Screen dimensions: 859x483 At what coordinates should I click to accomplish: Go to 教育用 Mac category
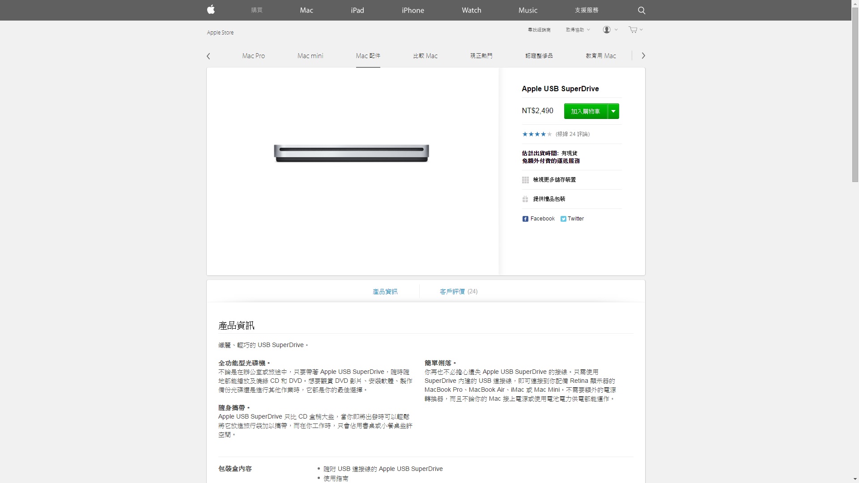(x=601, y=56)
